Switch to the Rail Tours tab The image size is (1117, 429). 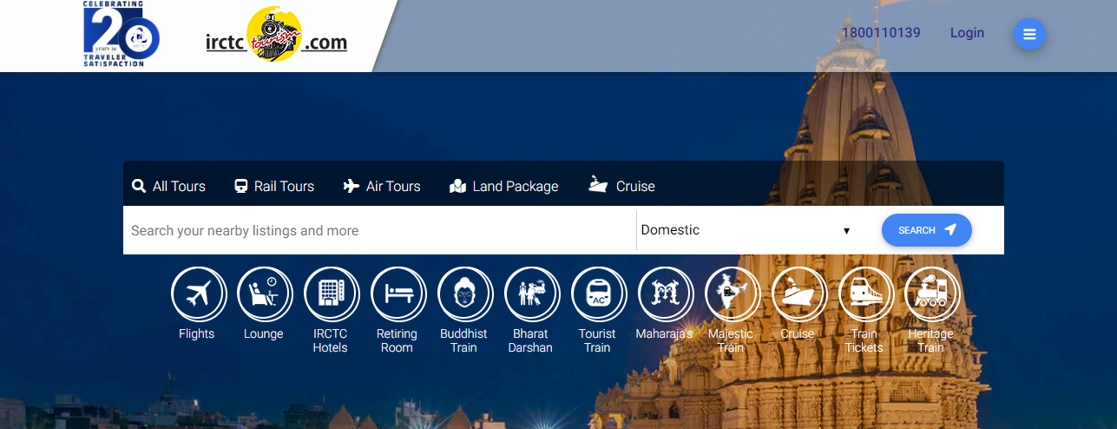274,186
